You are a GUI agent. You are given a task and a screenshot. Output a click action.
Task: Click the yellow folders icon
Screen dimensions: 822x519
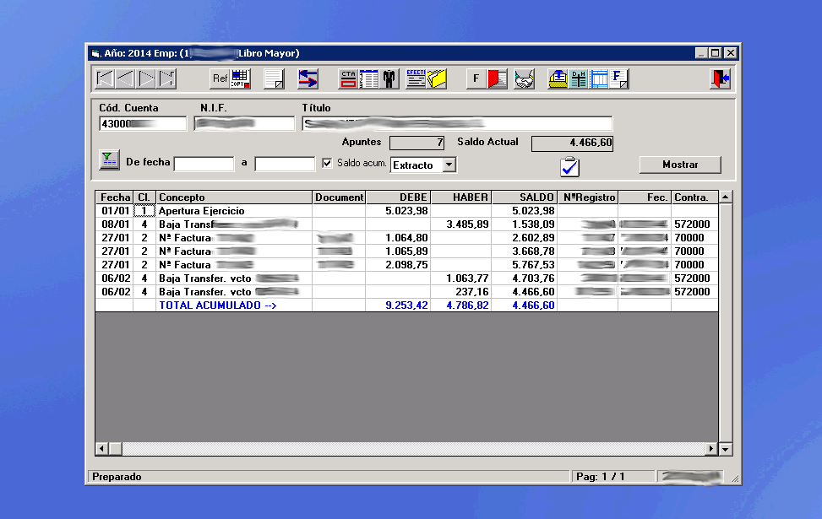[436, 78]
